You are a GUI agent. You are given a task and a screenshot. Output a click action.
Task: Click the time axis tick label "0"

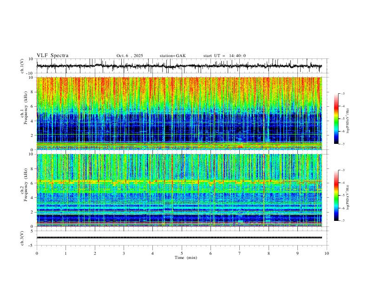[37, 253]
